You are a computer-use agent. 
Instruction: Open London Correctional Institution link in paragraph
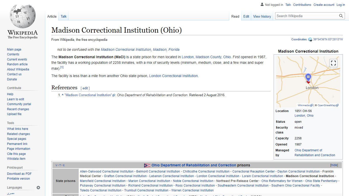coord(173,76)
